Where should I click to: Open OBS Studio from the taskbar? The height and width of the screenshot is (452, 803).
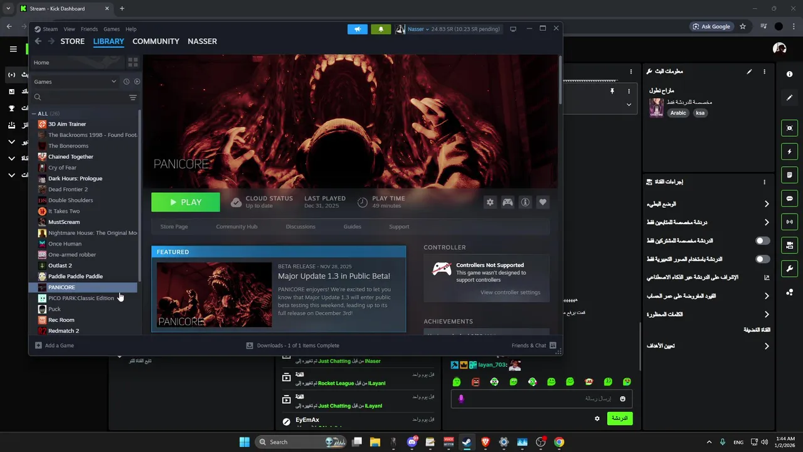coord(541,442)
